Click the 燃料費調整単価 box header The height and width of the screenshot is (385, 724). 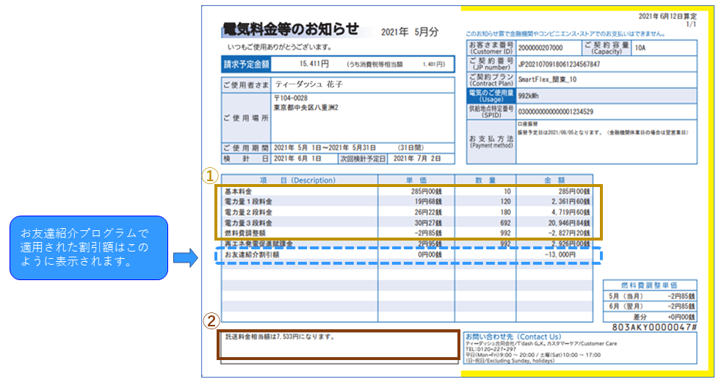[648, 285]
